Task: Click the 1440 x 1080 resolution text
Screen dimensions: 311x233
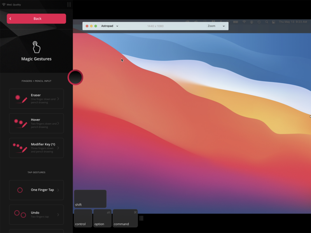Action: click(155, 26)
